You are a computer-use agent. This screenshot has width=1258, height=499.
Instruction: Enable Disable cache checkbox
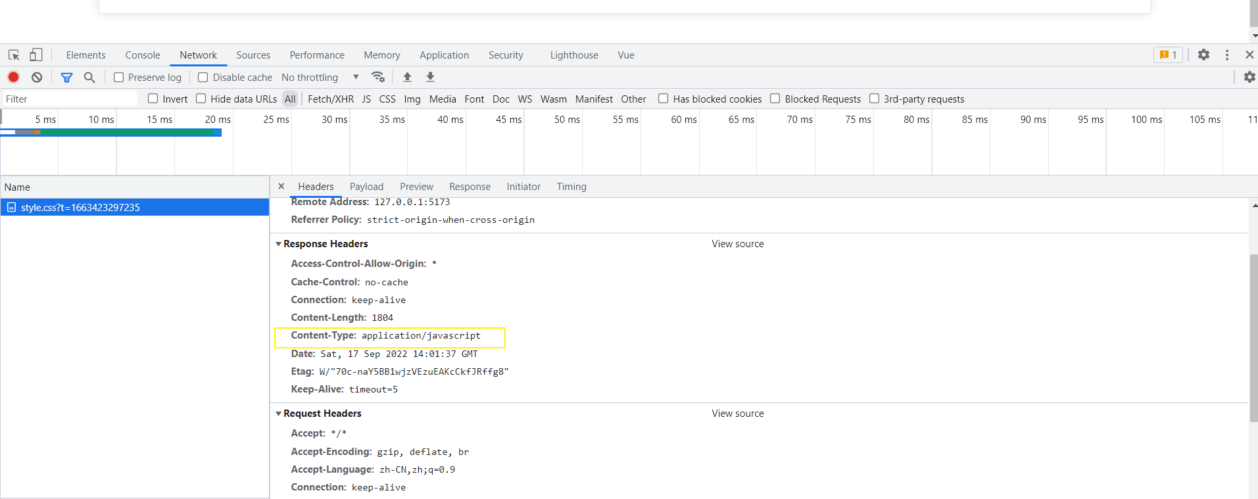coord(203,78)
